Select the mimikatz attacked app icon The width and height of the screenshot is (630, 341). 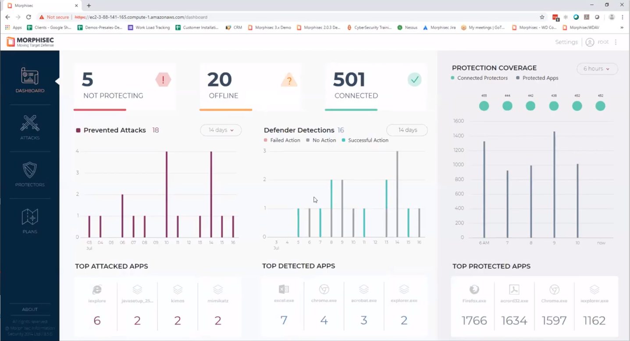218,289
